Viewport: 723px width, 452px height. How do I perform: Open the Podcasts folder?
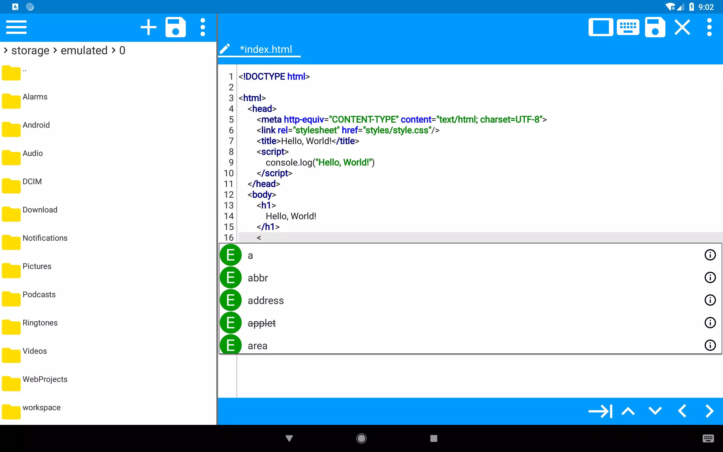[x=108, y=298]
